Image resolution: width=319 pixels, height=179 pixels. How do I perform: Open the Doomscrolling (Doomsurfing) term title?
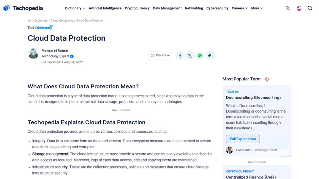click(253, 97)
